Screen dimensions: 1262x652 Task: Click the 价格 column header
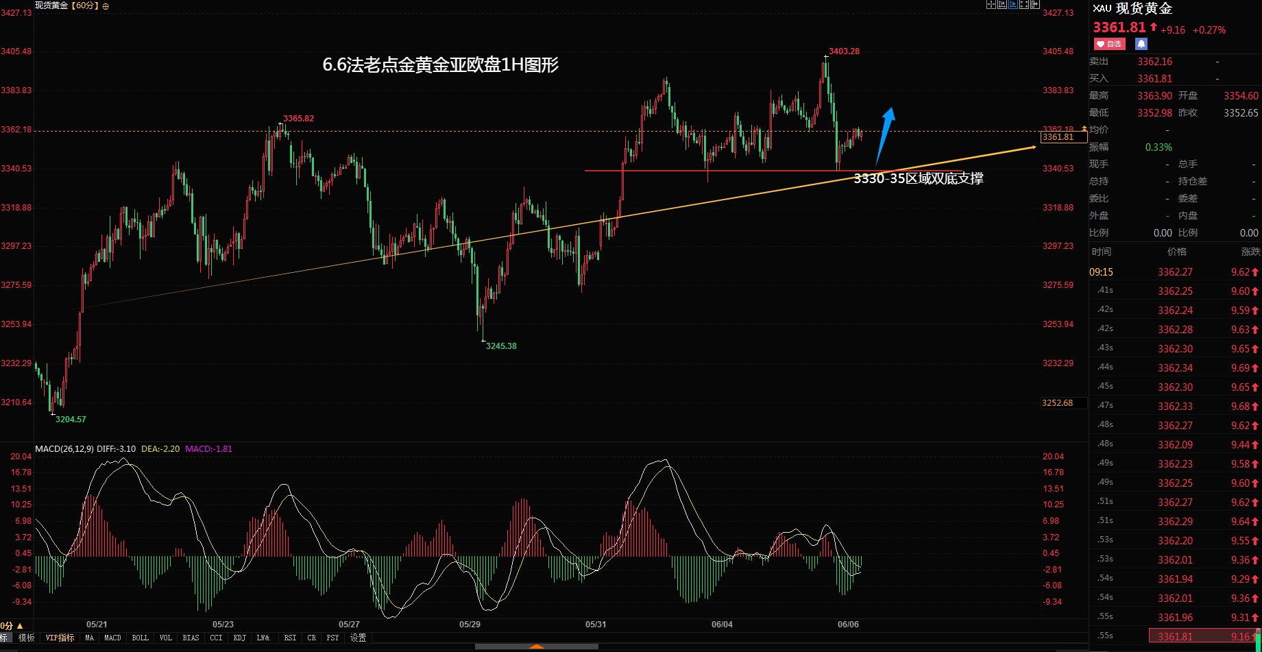pos(1177,252)
